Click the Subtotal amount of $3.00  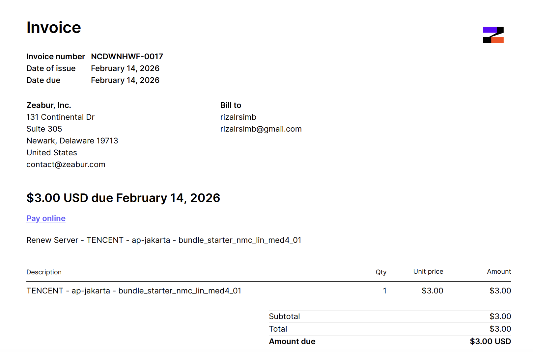coord(500,316)
